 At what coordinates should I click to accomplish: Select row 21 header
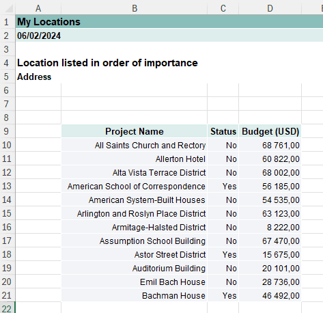pos(7,295)
